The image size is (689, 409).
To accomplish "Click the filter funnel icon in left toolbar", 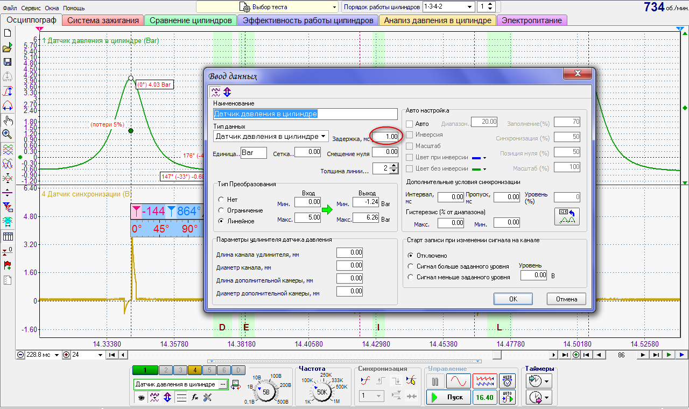I will (x=8, y=206).
